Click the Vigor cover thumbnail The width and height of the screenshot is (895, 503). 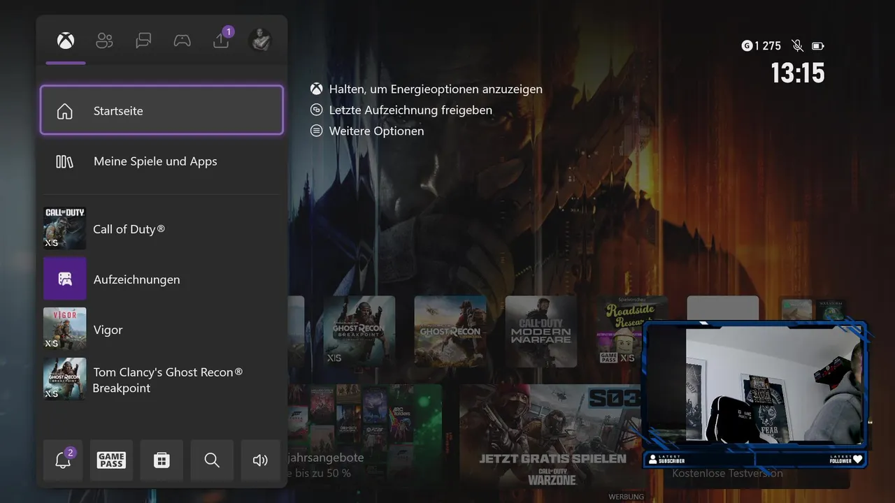(x=65, y=329)
